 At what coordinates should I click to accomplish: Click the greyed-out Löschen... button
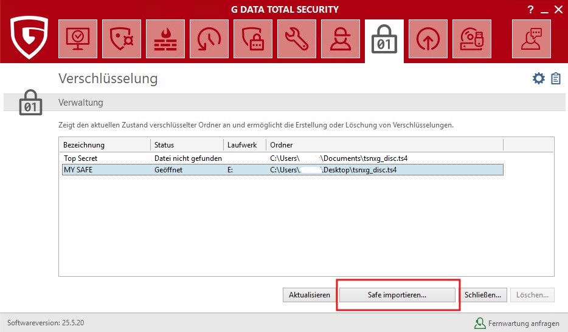(x=533, y=295)
